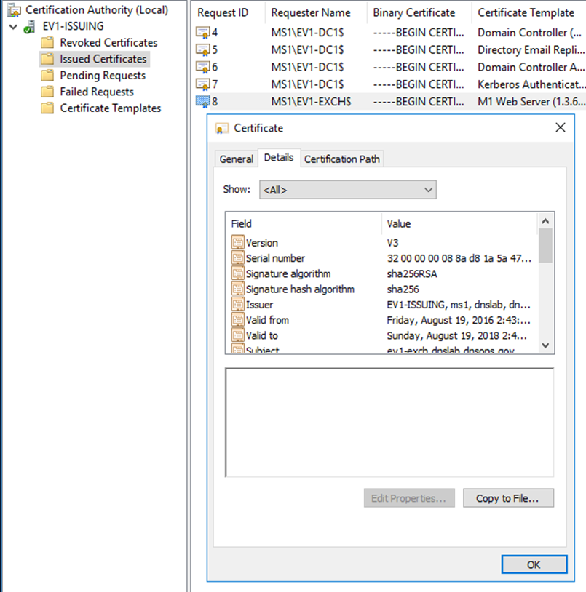This screenshot has width=586, height=592.
Task: Click the Failed Requests folder icon
Action: tap(47, 92)
